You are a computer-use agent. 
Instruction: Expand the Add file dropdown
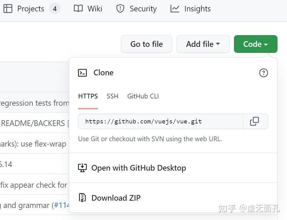tap(203, 44)
